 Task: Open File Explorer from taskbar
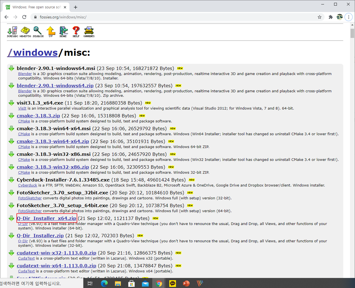[x=118, y=284]
